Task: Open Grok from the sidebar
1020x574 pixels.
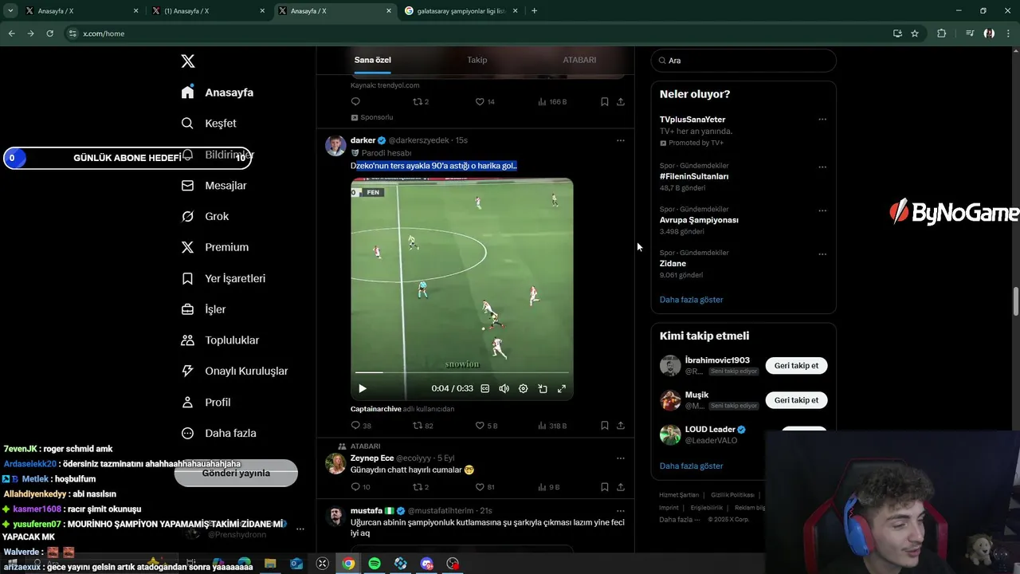Action: (205, 217)
